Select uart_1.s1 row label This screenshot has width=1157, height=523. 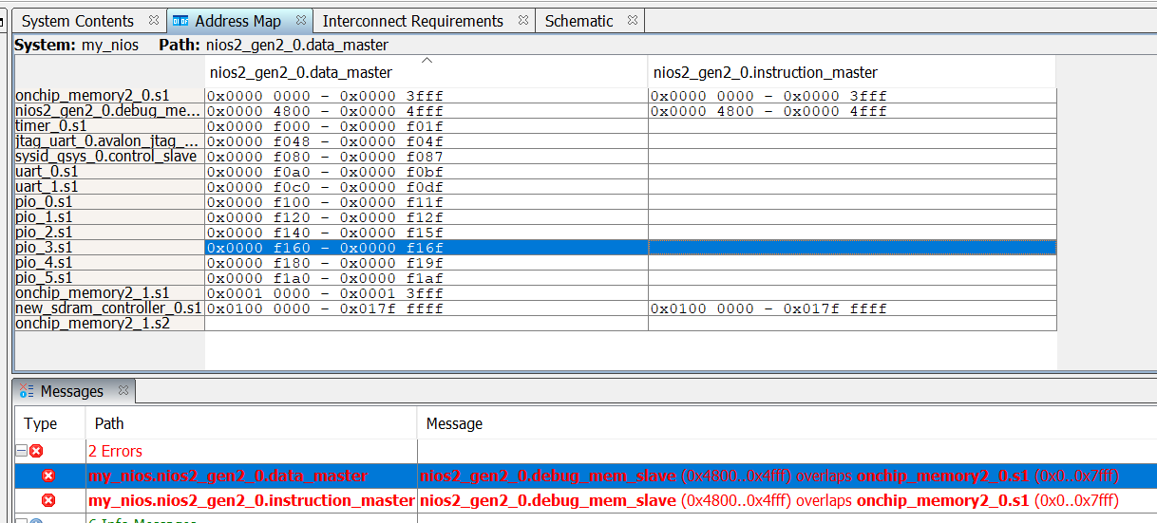click(x=109, y=187)
